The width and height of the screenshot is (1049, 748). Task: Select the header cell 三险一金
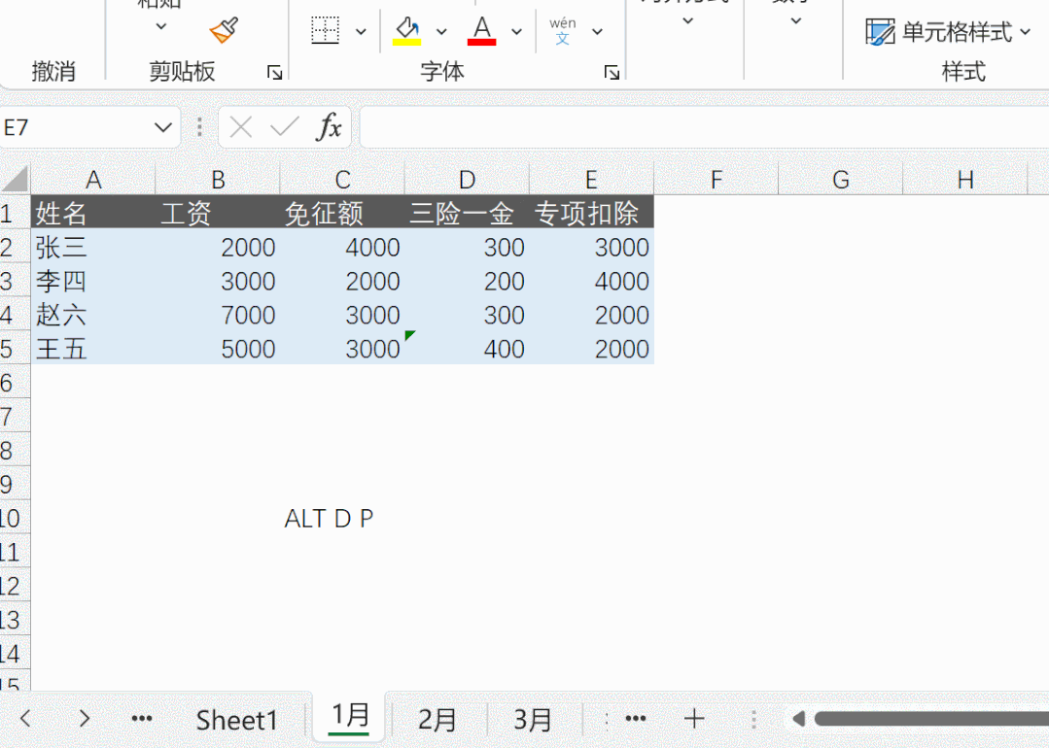467,214
